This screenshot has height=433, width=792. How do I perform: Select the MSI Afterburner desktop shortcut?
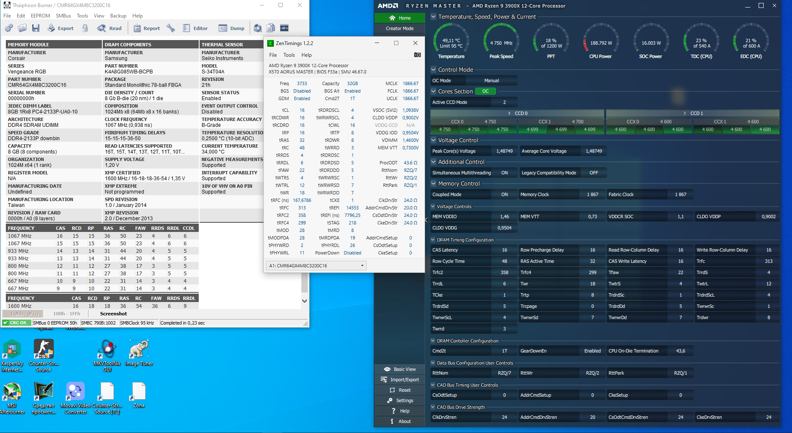[x=12, y=398]
